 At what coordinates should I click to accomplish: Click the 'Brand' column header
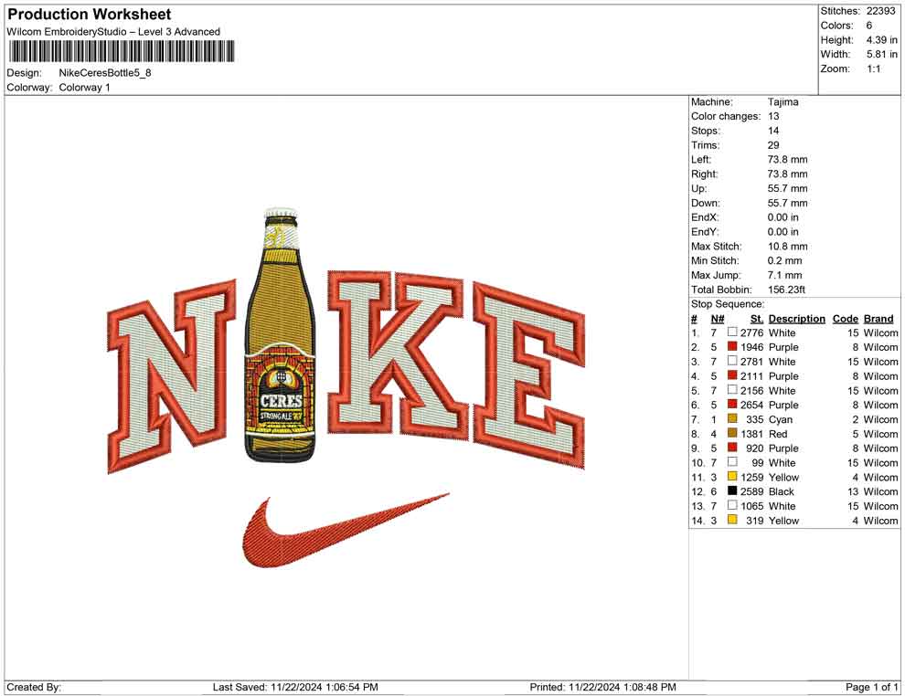[x=878, y=319]
